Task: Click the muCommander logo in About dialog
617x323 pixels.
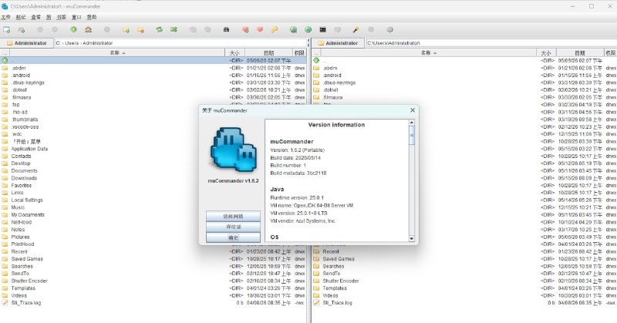Action: 234,150
